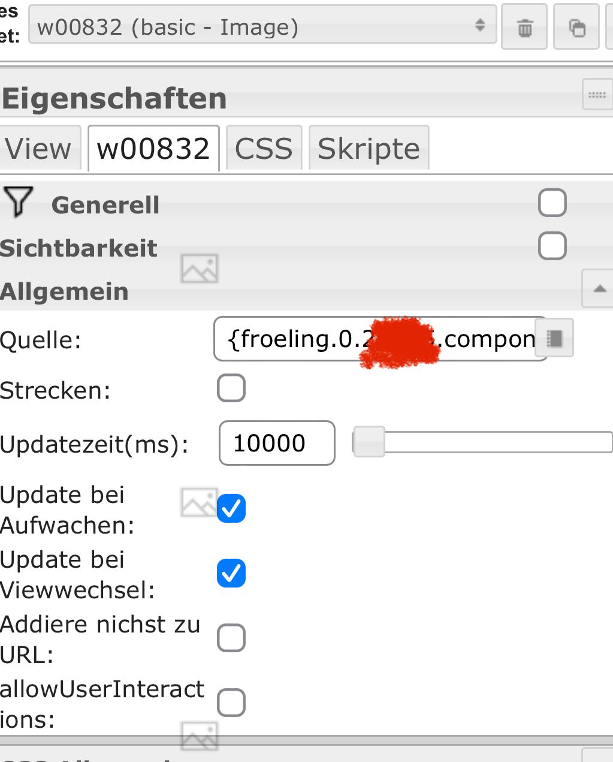Uncheck Update bei Aufwachen
The image size is (613, 762).
[x=231, y=508]
